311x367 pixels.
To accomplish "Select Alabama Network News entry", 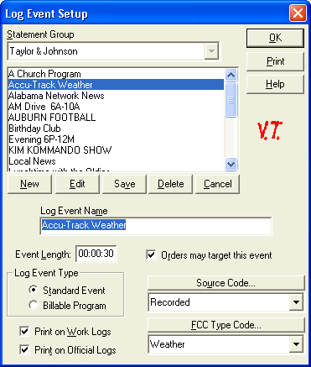I will pyautogui.click(x=116, y=96).
